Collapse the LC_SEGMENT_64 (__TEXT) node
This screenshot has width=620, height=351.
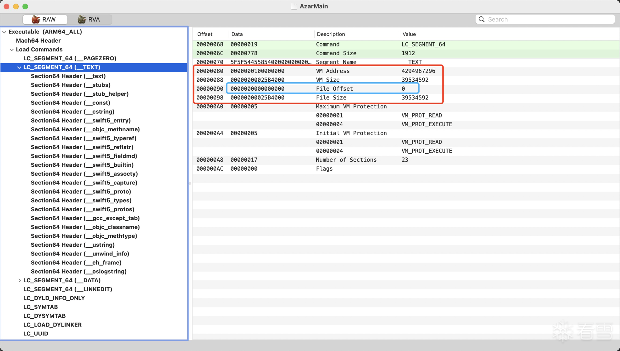[19, 67]
